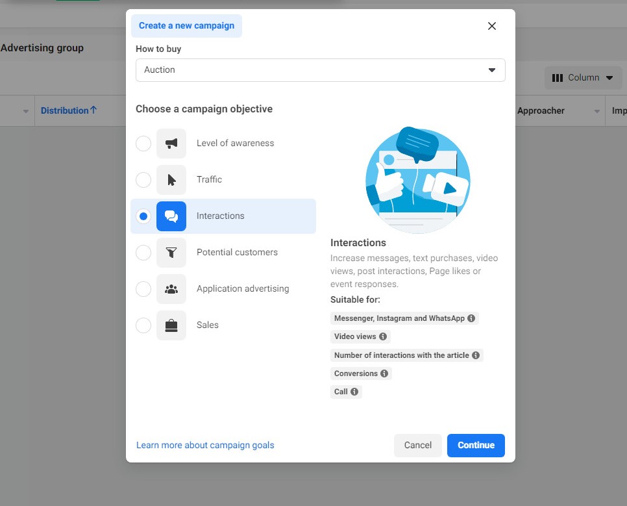
Task: Click the people Application advertising icon
Action: click(x=171, y=289)
